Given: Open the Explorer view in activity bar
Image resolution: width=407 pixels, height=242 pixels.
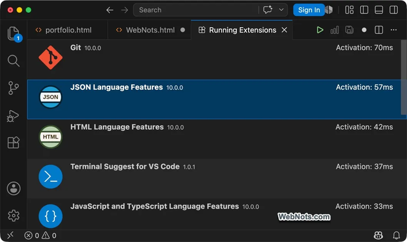Looking at the screenshot, I should click(14, 33).
